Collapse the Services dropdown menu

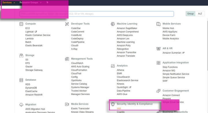[9, 3]
